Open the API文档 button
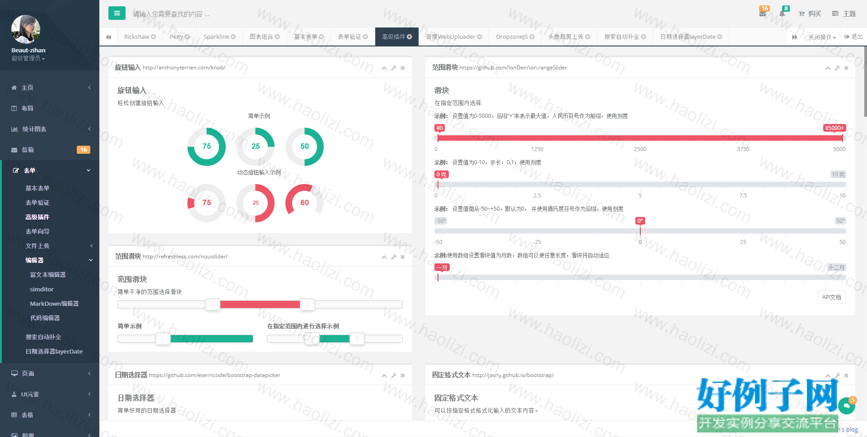This screenshot has height=437, width=867. pyautogui.click(x=831, y=297)
